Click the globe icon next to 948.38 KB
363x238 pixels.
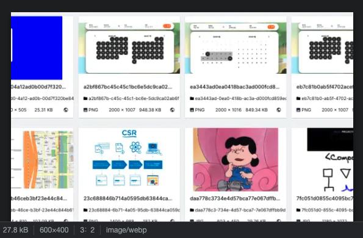tap(172, 110)
